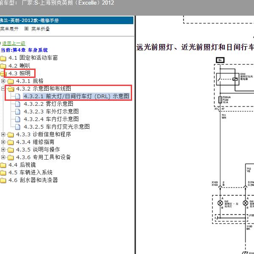Click the document icon of 4.3.2.2 雾灯示意图
254x254 pixels.
pyautogui.click(x=17, y=104)
